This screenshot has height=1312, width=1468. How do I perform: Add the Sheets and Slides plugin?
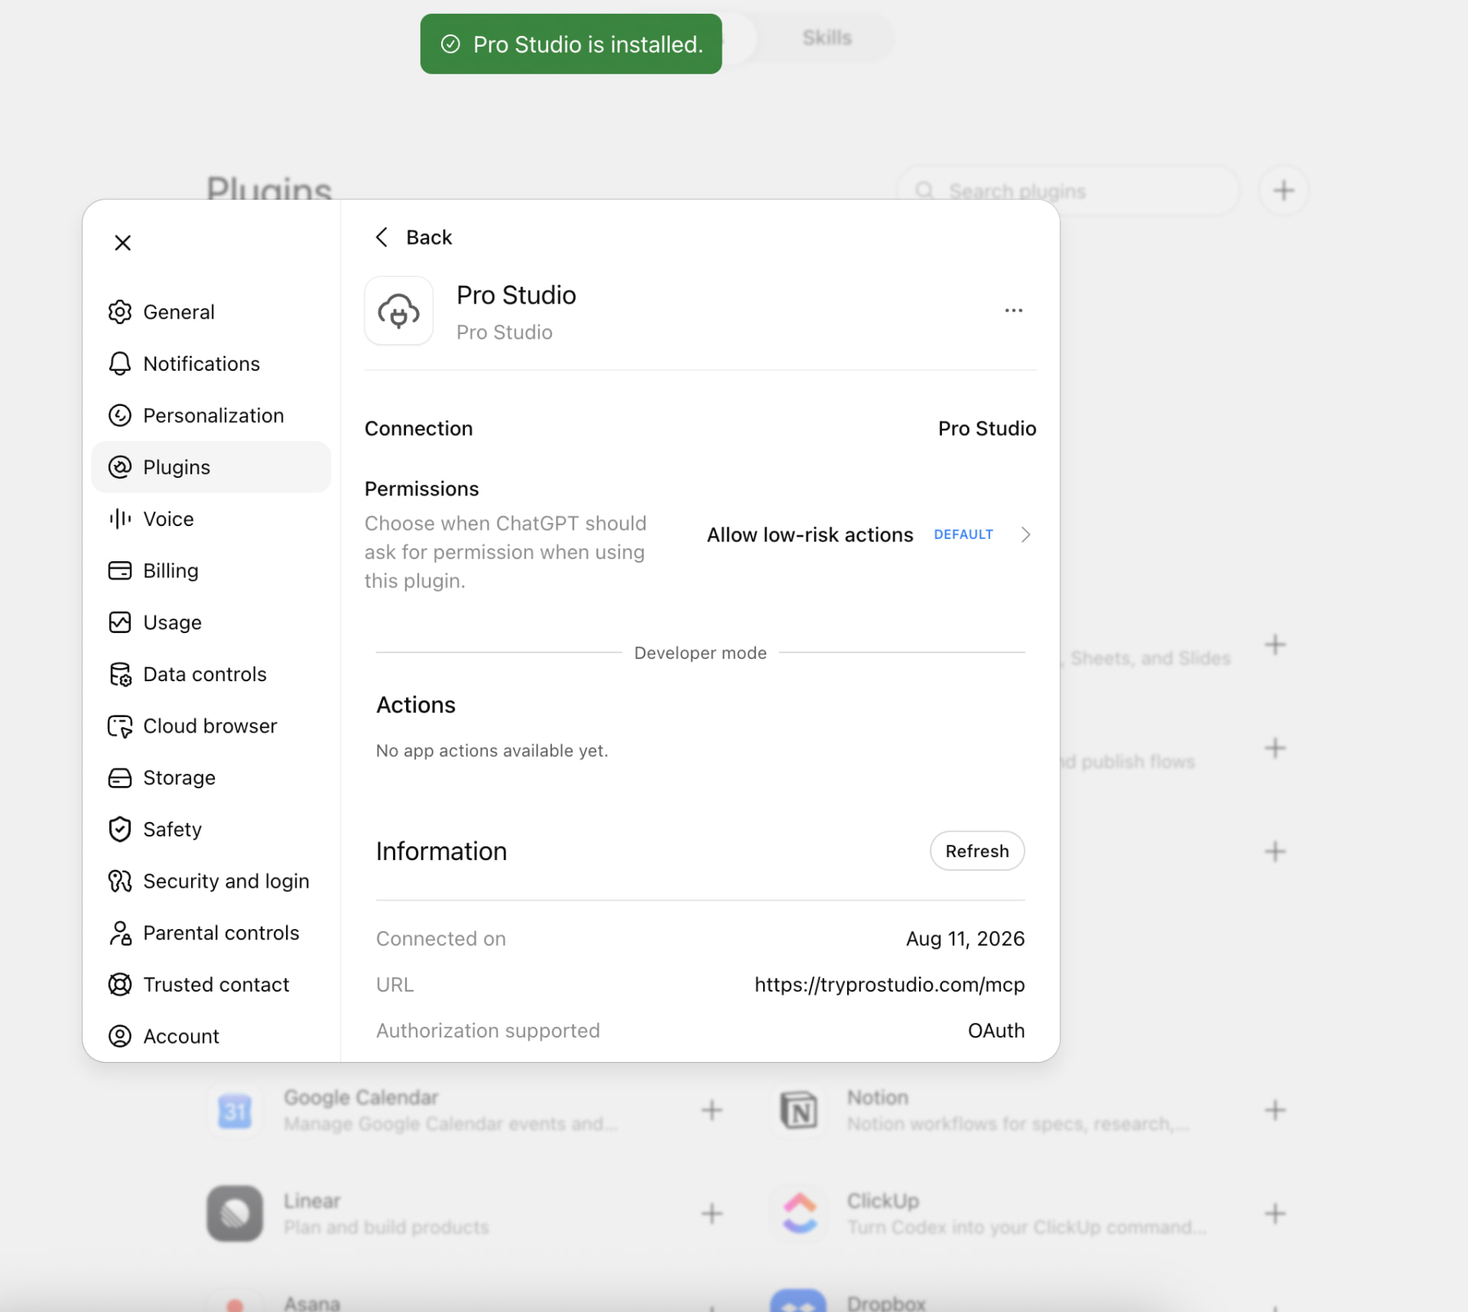1275,645
